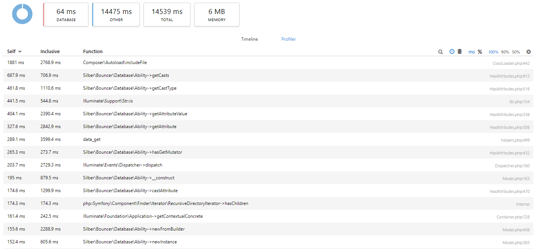Select Application->getContextualConcrete function
The height and width of the screenshot is (249, 536).
143,216
